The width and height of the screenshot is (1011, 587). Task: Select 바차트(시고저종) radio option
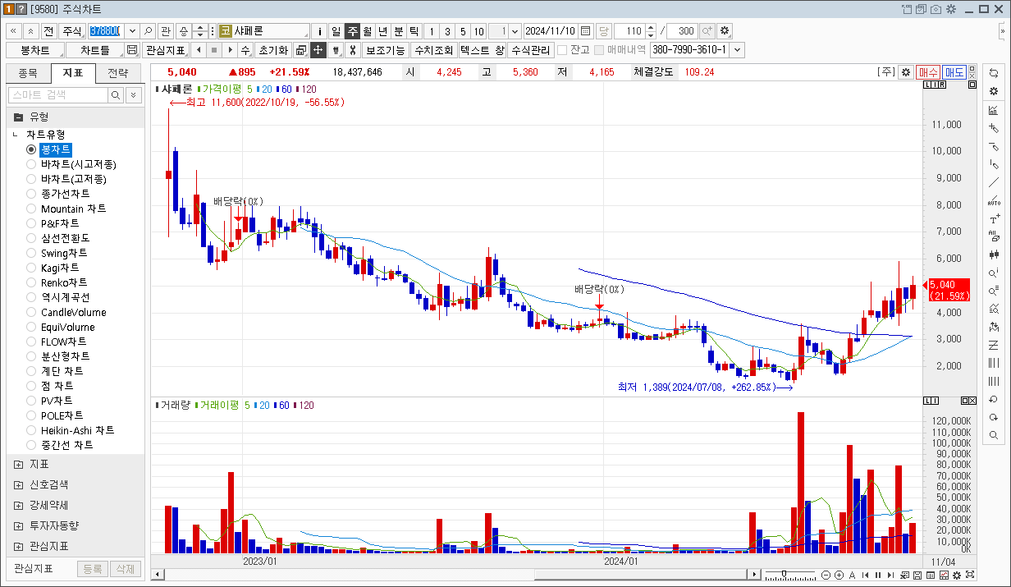tap(31, 164)
